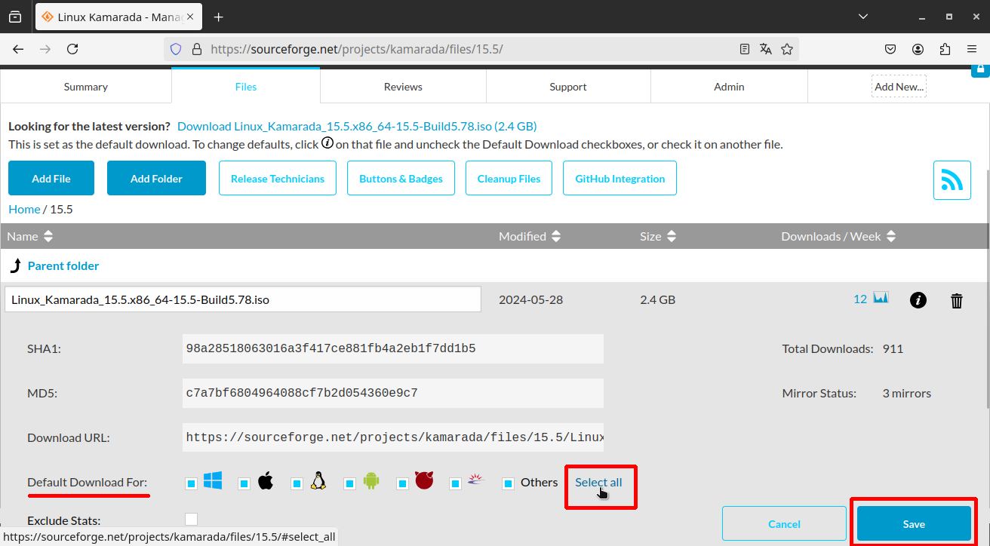
Task: Uncheck the checkbox beside the BSD daemon
Action: pos(402,483)
